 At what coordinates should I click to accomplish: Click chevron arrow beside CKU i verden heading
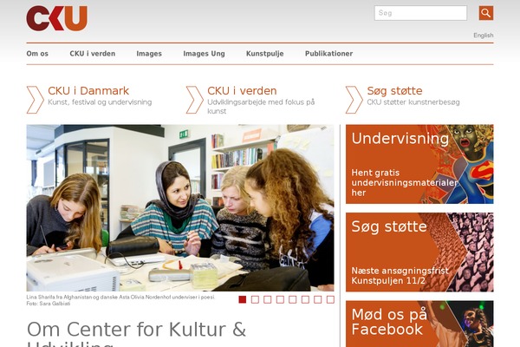point(195,100)
